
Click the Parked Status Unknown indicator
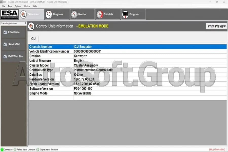(x=15, y=149)
